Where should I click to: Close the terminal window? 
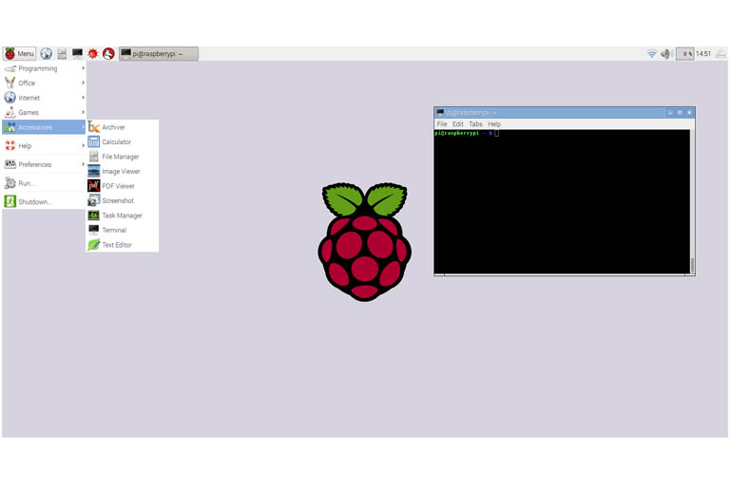pos(689,113)
